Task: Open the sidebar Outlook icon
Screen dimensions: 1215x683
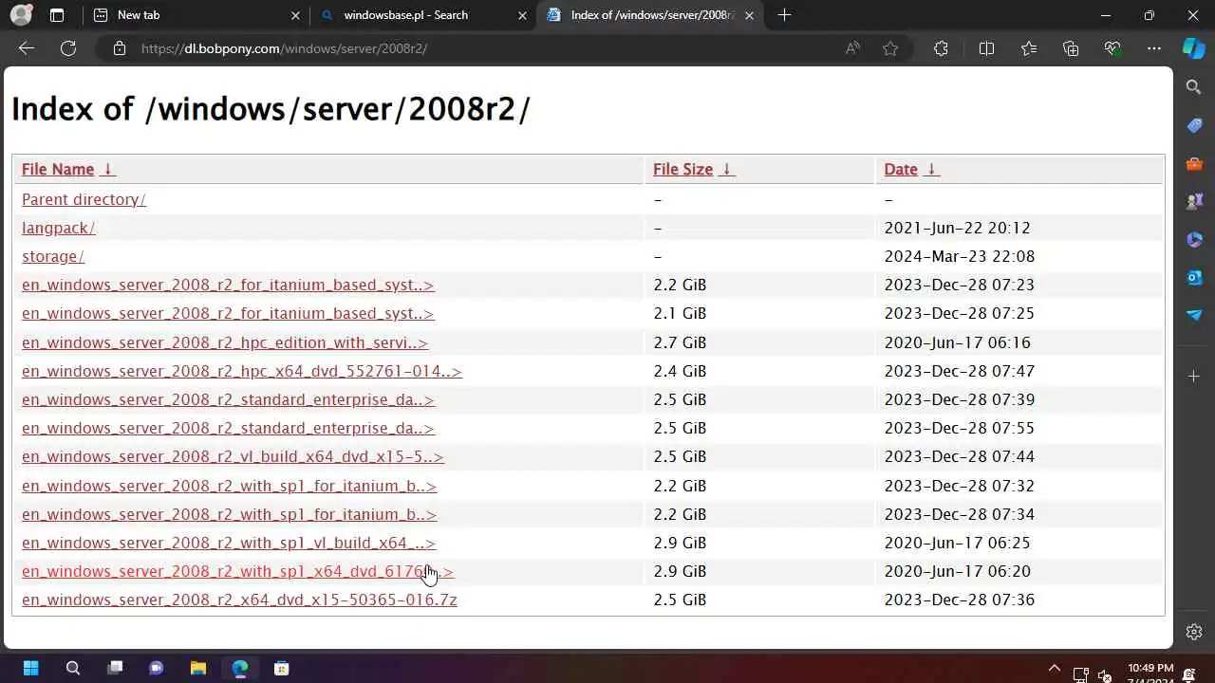Action: (x=1194, y=277)
